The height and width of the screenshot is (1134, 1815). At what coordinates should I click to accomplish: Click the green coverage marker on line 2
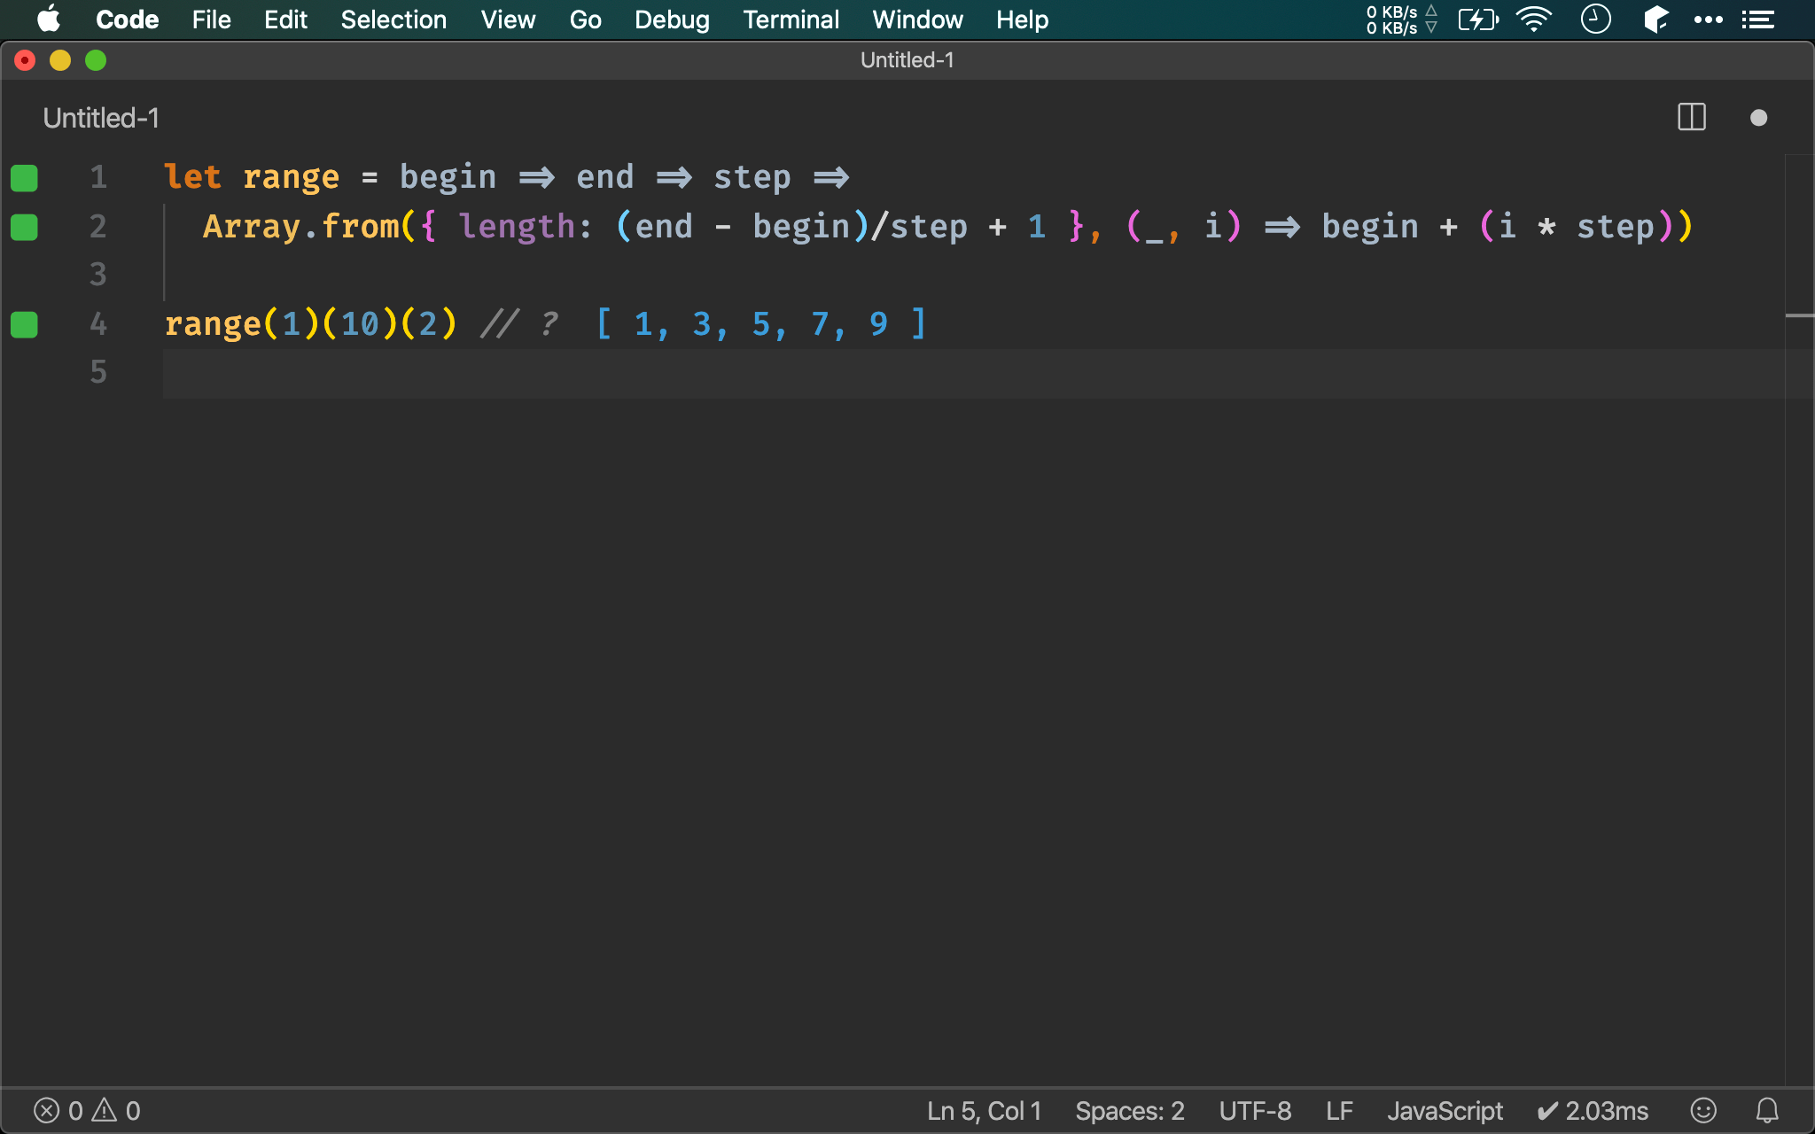point(24,228)
